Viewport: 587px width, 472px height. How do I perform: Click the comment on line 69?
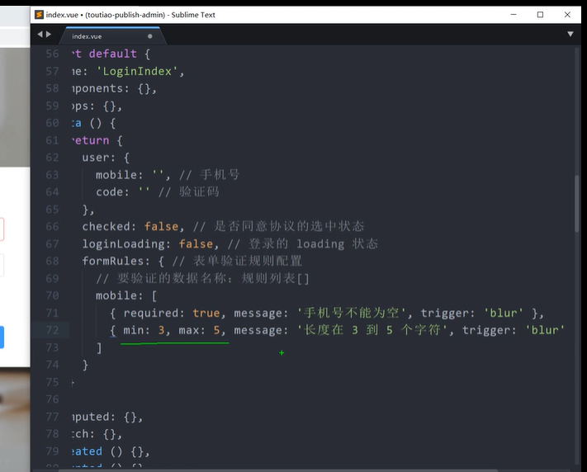tap(202, 278)
